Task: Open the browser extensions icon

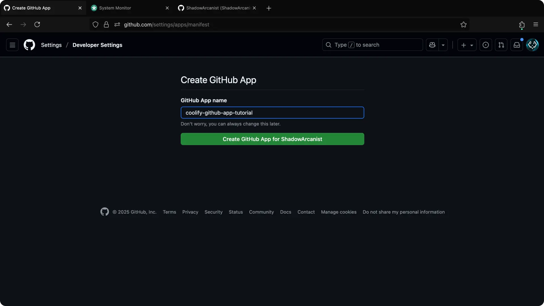Action: coord(522,25)
